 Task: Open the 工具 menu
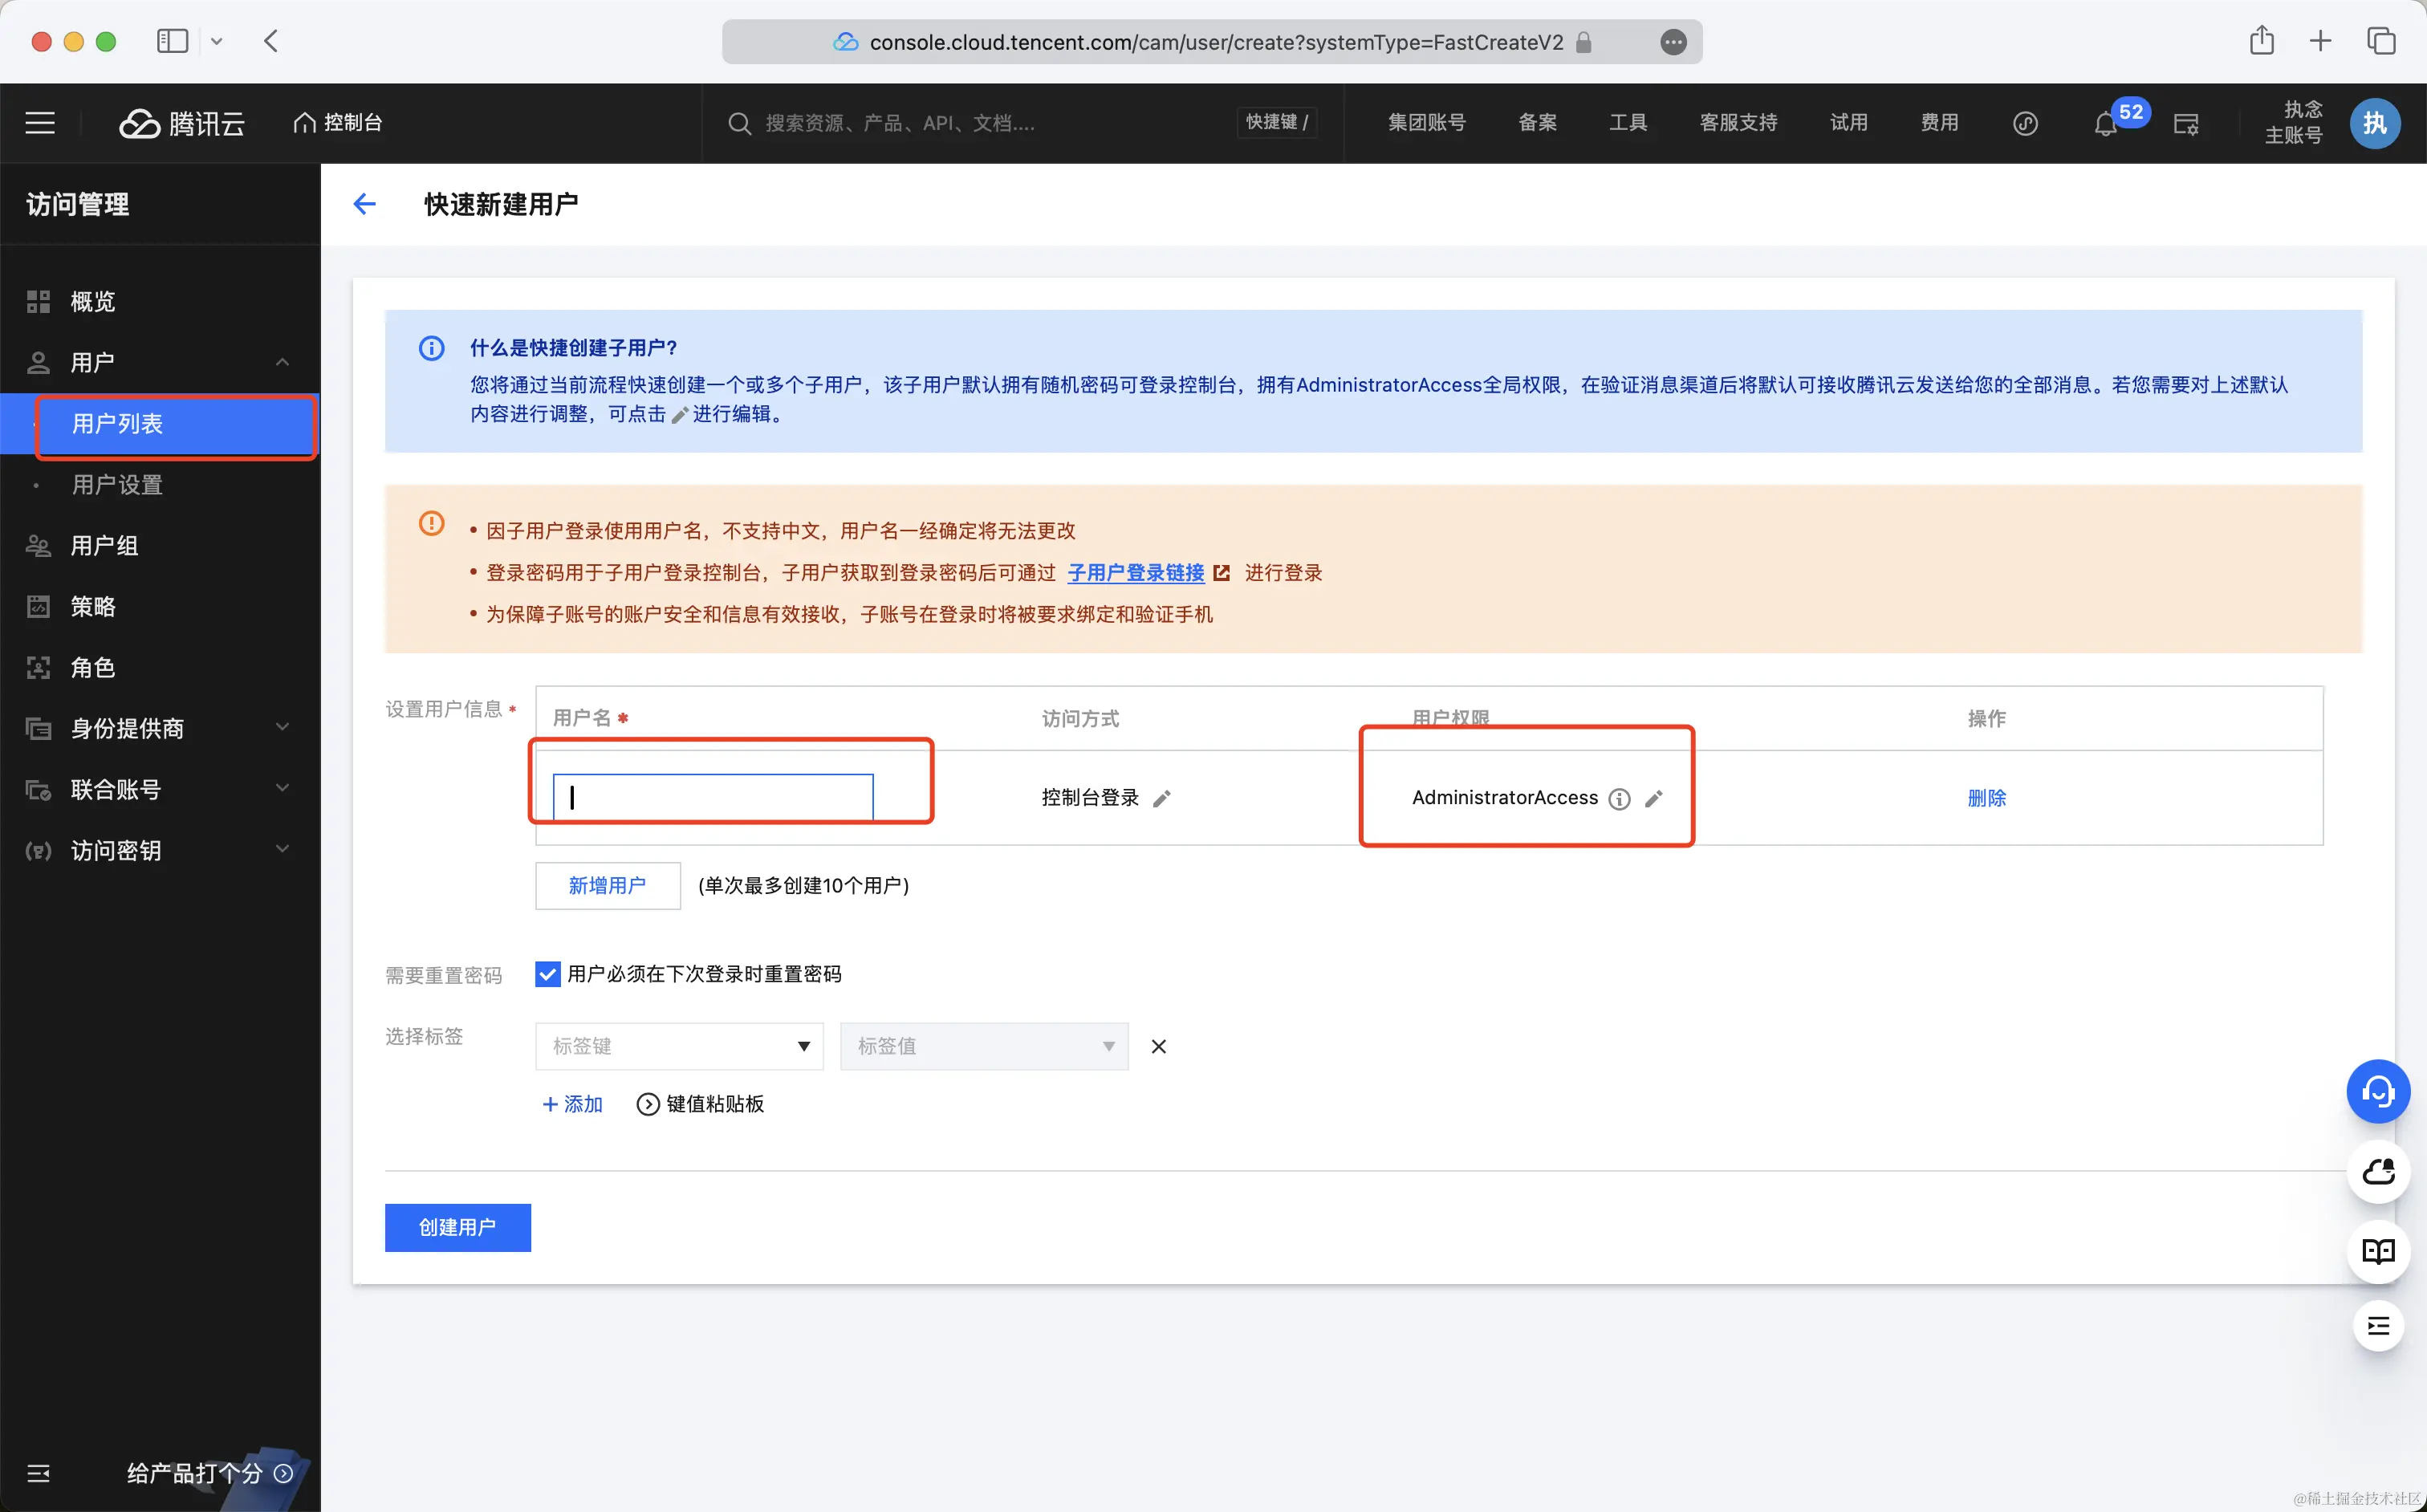(1628, 122)
